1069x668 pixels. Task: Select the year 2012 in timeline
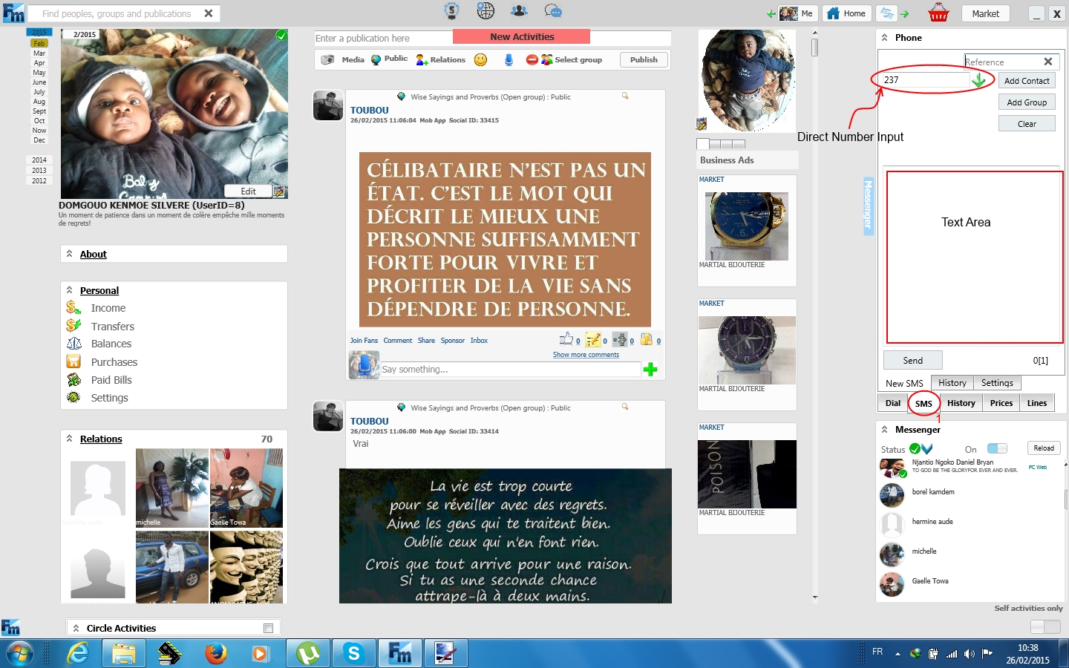pos(39,180)
